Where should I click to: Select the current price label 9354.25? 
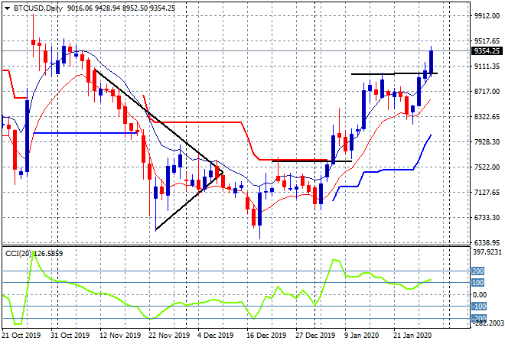tap(487, 51)
